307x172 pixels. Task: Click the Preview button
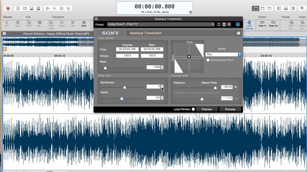[207, 109]
